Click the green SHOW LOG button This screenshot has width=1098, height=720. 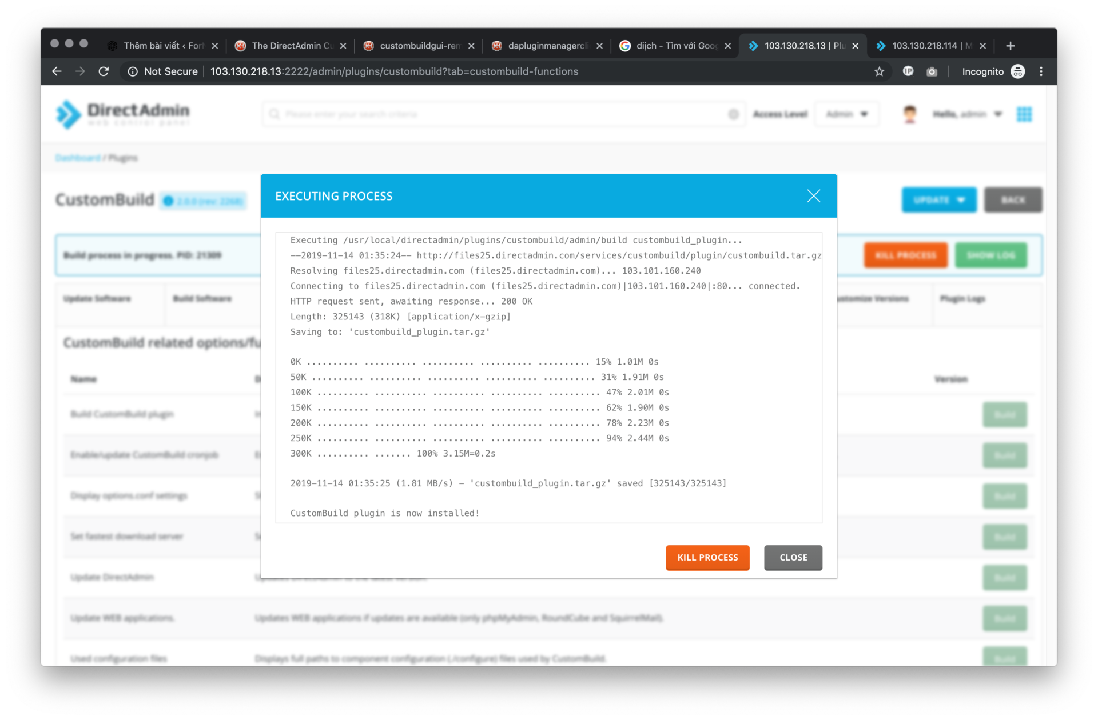pyautogui.click(x=991, y=255)
